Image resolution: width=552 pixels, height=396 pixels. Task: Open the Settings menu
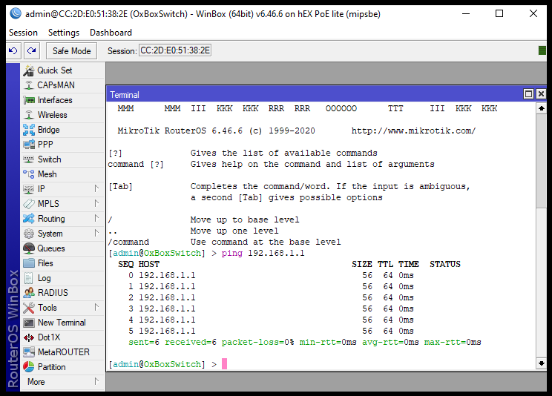[64, 33]
